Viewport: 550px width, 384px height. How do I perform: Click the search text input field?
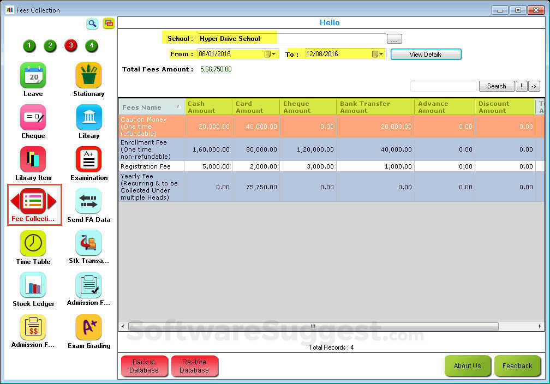(x=444, y=86)
